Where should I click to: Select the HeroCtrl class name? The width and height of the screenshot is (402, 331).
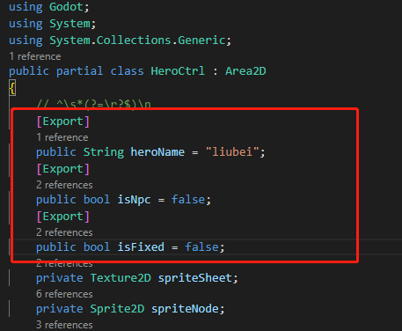pos(178,71)
